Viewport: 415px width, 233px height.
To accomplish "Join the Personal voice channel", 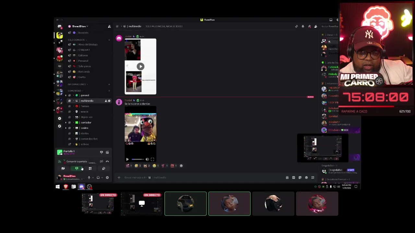I will [x=88, y=61].
